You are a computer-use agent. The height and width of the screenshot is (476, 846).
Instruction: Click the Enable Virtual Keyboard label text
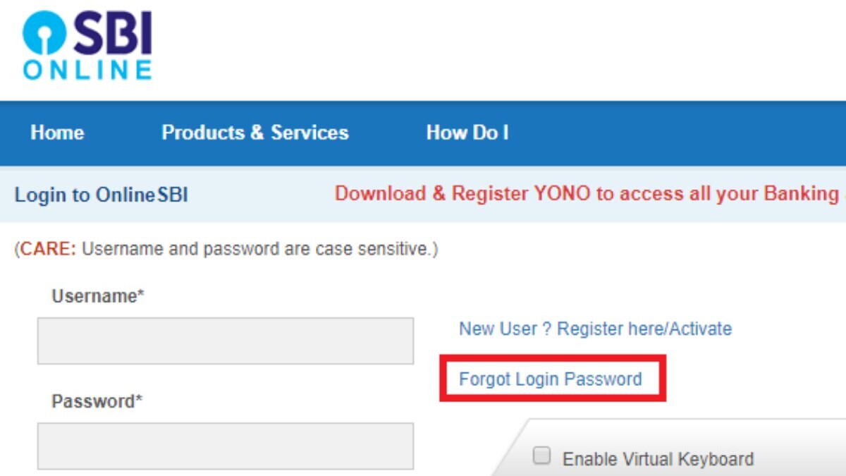pyautogui.click(x=658, y=459)
